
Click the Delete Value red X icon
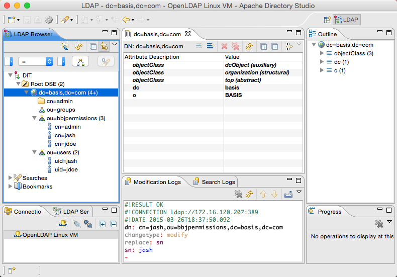pos(224,46)
